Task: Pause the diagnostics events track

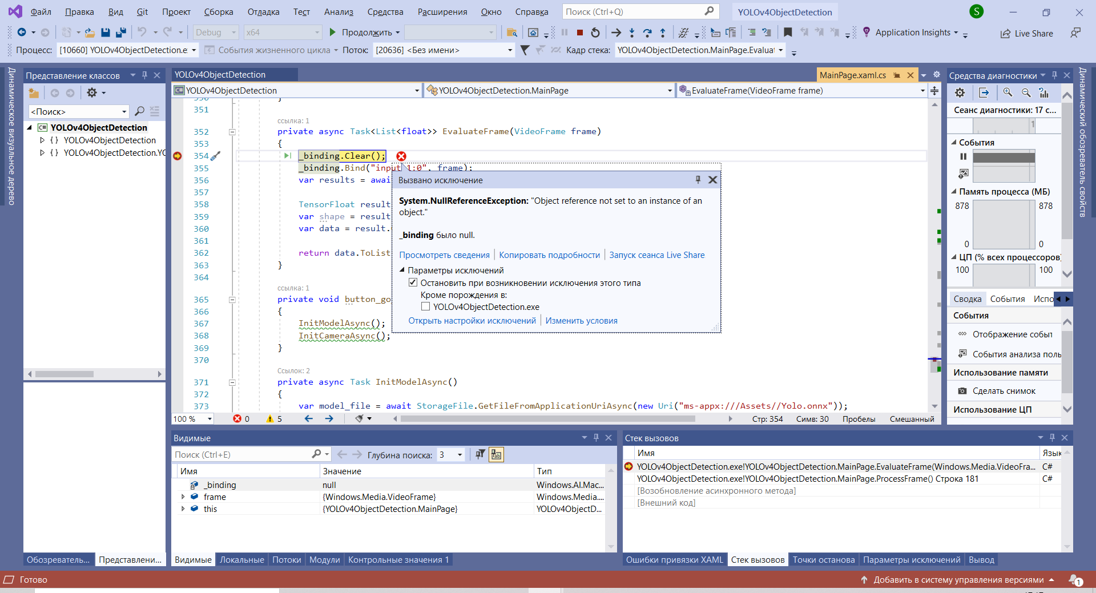Action: point(964,156)
